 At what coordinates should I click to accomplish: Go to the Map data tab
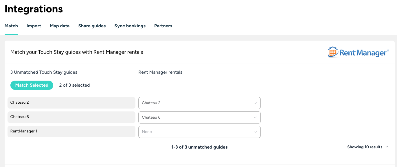(x=60, y=26)
